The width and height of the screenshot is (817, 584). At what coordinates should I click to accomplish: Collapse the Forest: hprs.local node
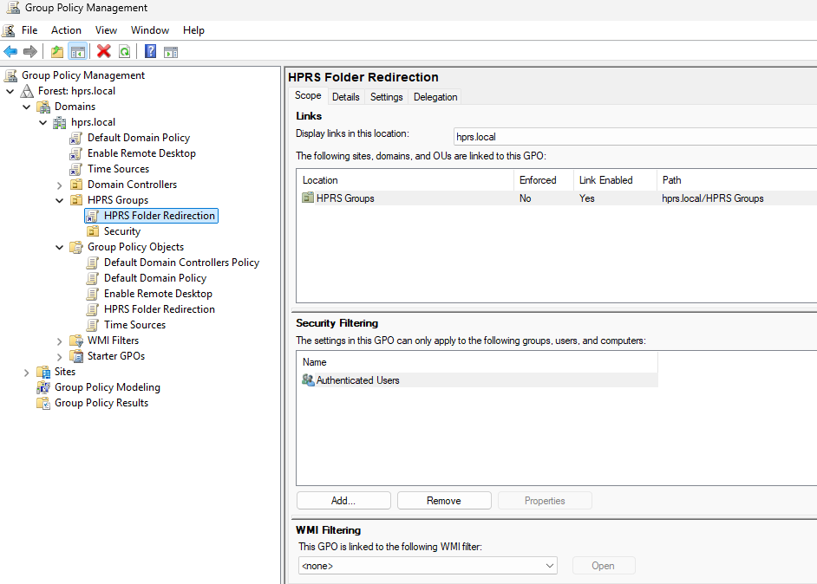tap(10, 91)
